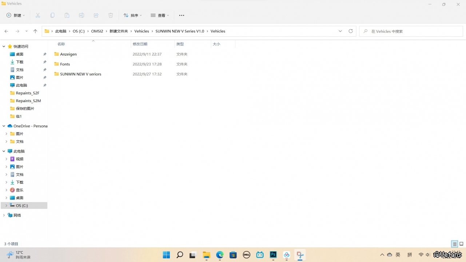Open the 查看 (View) dropdown menu
466x262 pixels.
click(x=160, y=15)
